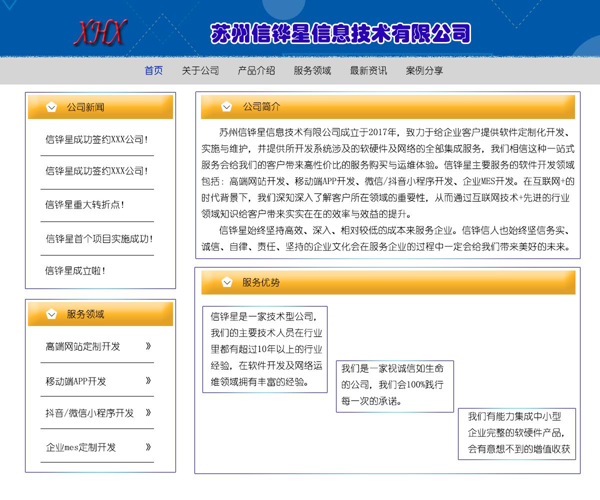Expand the 移动端APP开发 double-chevron arrow

pos(148,380)
